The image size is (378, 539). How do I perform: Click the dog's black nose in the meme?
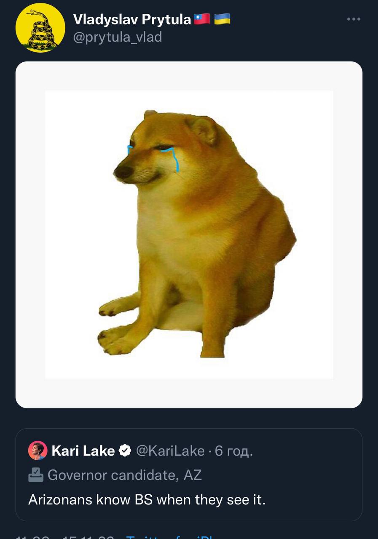coord(123,171)
